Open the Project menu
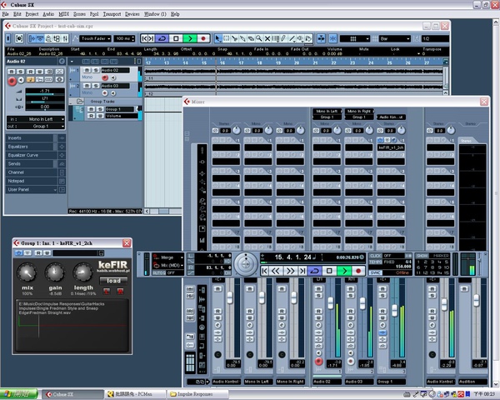The height and width of the screenshot is (400, 500). [32, 14]
